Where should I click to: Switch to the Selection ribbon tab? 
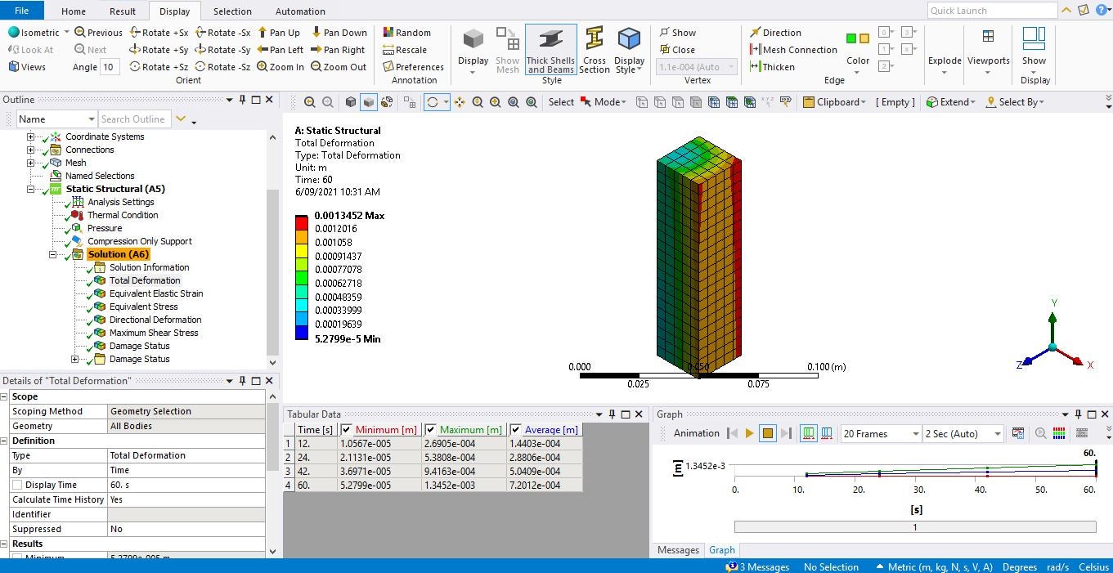(x=232, y=11)
